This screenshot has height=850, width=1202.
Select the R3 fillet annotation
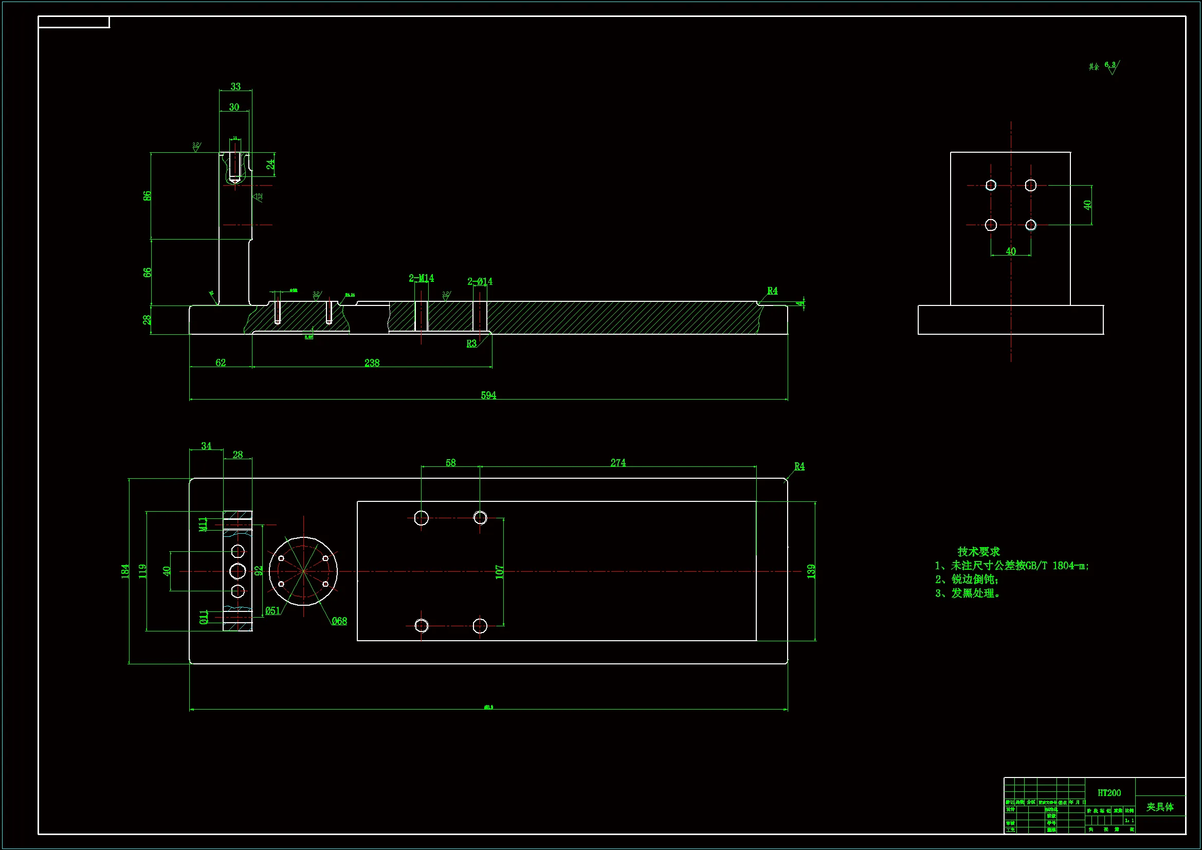tap(471, 344)
